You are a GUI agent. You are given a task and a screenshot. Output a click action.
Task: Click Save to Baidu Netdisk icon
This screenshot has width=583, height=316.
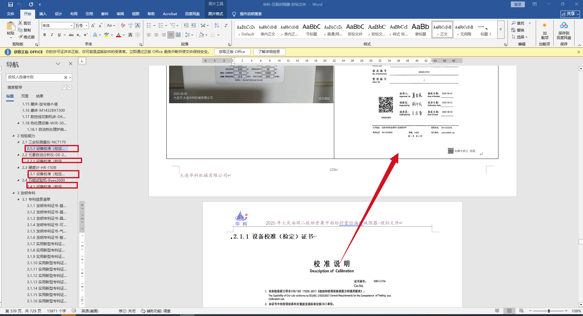click(x=564, y=30)
